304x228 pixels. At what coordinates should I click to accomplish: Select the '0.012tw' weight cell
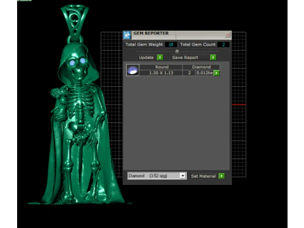coord(205,73)
